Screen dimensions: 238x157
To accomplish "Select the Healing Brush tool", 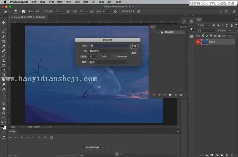I will pos(4,51).
